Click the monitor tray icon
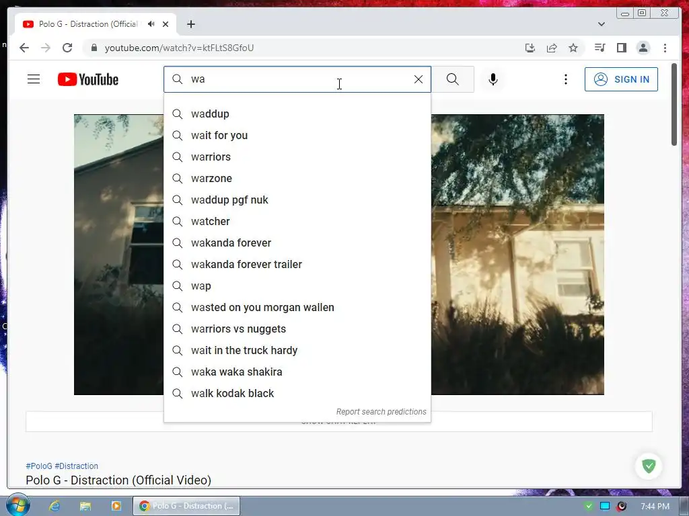The image size is (689, 516). (605, 506)
